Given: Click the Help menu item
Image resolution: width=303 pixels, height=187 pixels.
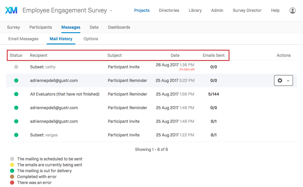Looking at the screenshot, I should point(275,10).
